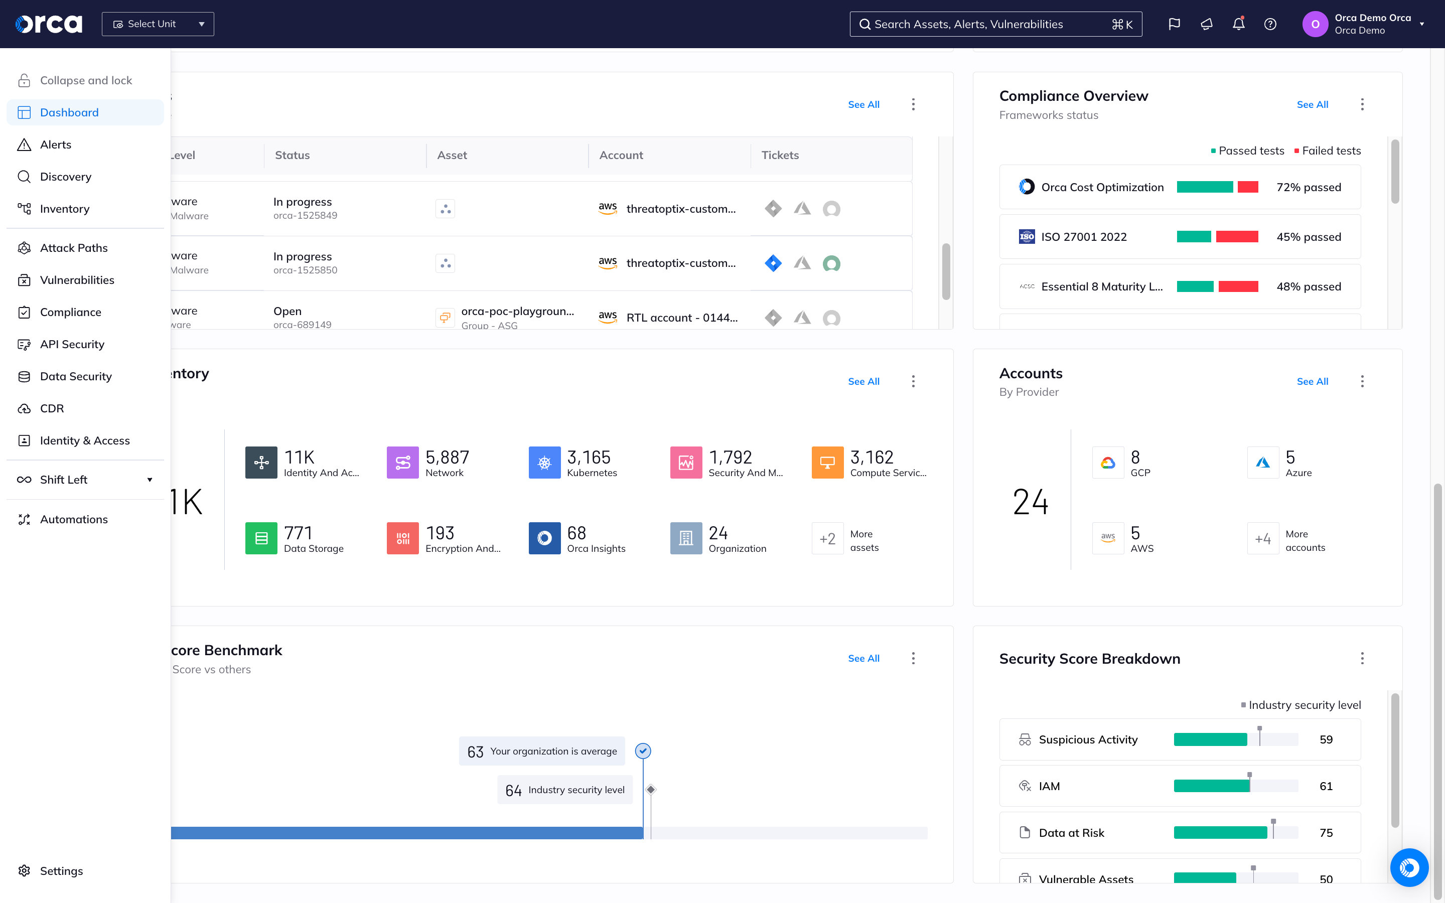Screen dimensions: 1445x903
Task: Click the Compliance Overview scrollbar
Action: [1395, 171]
